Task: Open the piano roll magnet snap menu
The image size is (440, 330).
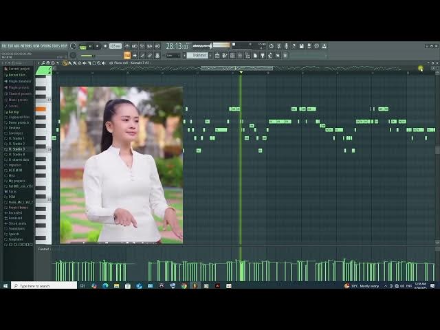Action: tap(48, 63)
